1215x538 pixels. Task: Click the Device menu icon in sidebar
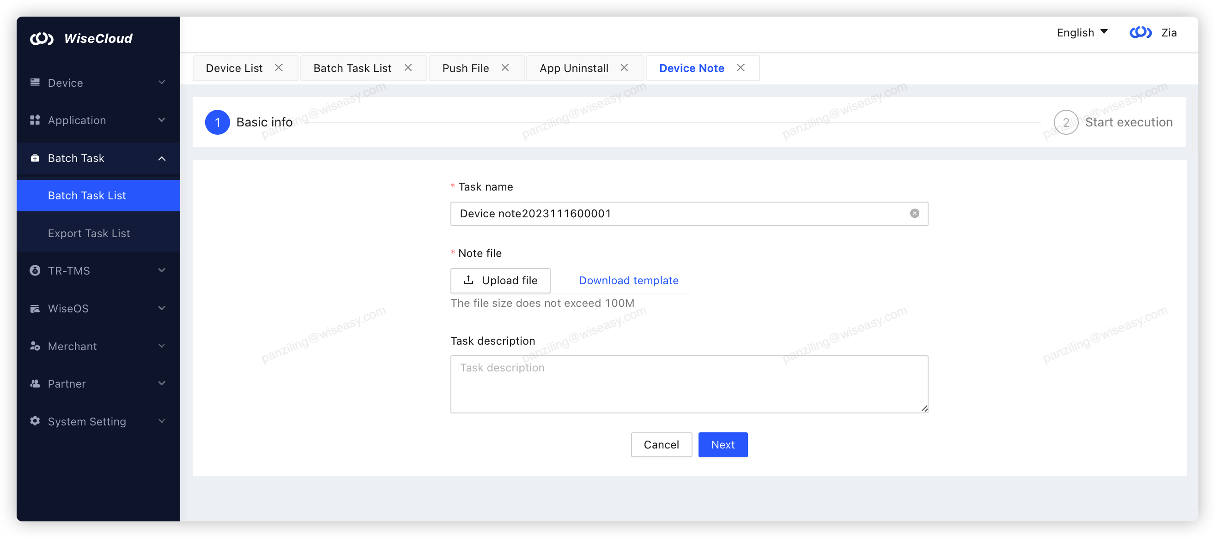click(35, 83)
